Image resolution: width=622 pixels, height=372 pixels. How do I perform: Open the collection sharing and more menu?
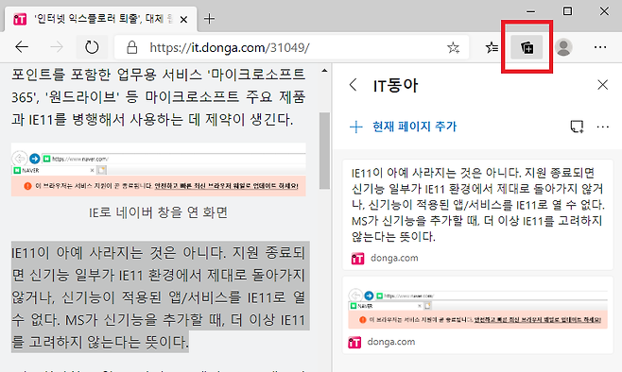click(602, 127)
